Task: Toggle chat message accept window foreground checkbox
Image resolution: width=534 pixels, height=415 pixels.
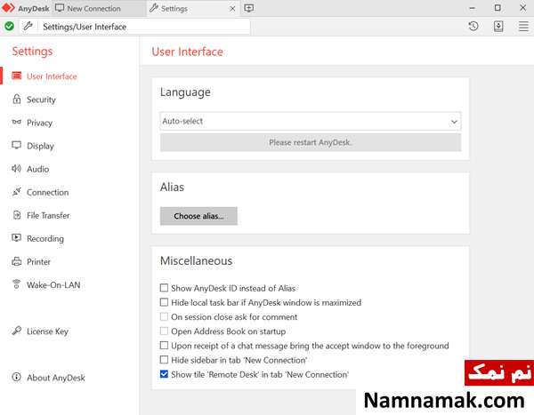Action: pyautogui.click(x=164, y=346)
